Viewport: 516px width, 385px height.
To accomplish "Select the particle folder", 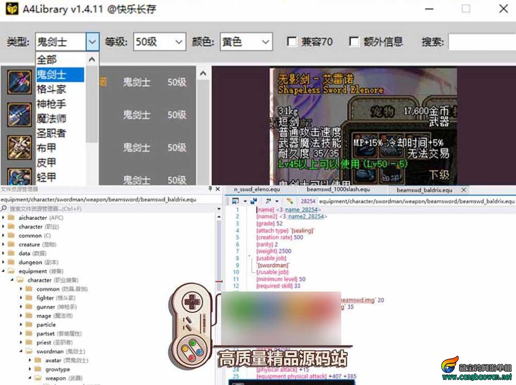I will click(x=46, y=325).
